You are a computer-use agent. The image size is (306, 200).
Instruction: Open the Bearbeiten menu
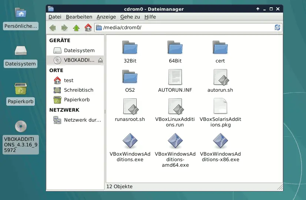pyautogui.click(x=79, y=17)
